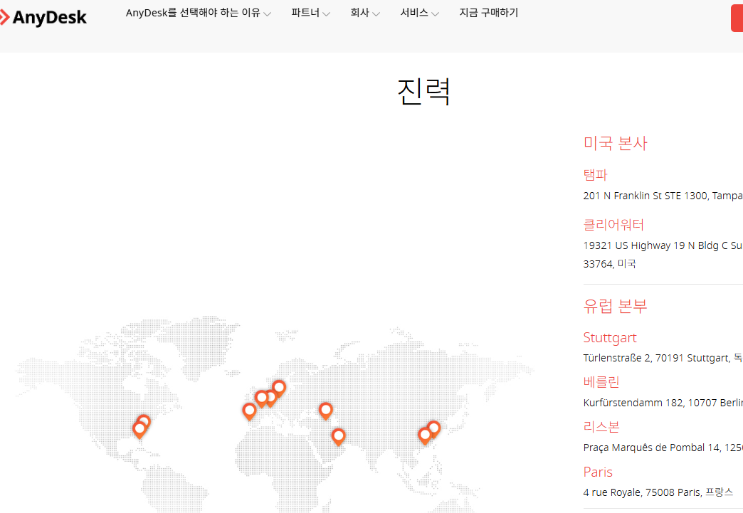Click the map pin over Turkey
The height and width of the screenshot is (513, 743).
(325, 411)
